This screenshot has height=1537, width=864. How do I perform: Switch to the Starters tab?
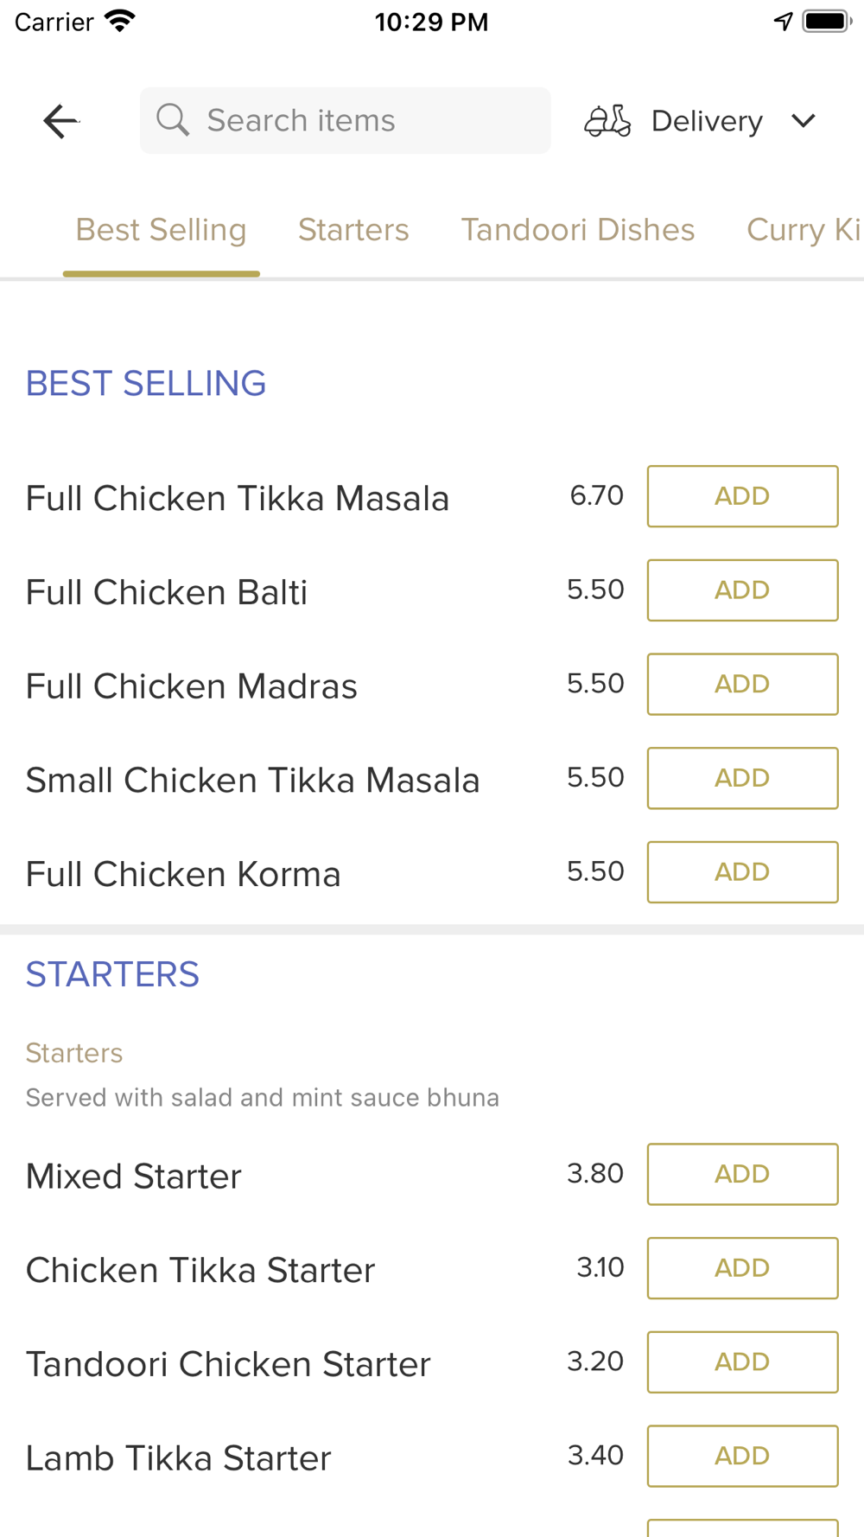(x=353, y=230)
